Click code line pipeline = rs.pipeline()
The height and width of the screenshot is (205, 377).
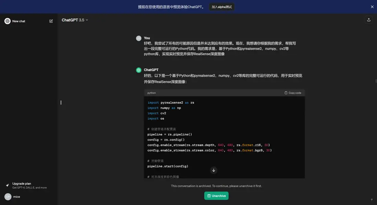click(x=170, y=134)
